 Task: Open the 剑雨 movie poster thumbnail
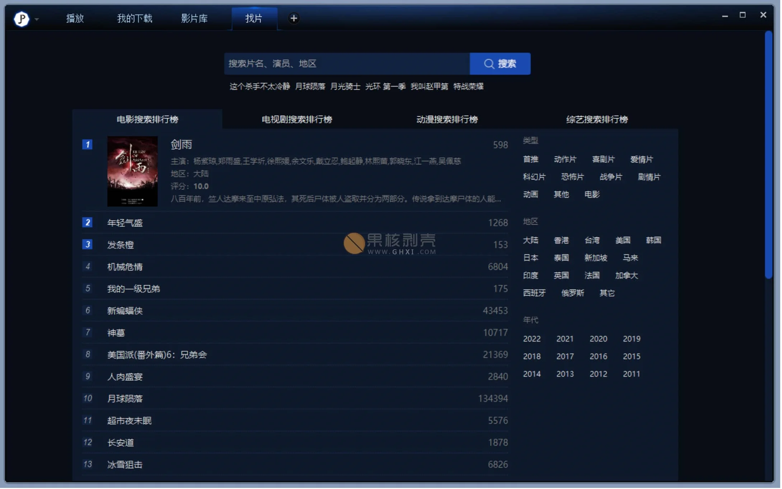pos(132,171)
